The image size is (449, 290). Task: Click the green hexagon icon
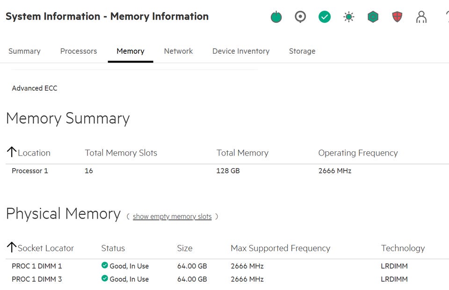[373, 17]
